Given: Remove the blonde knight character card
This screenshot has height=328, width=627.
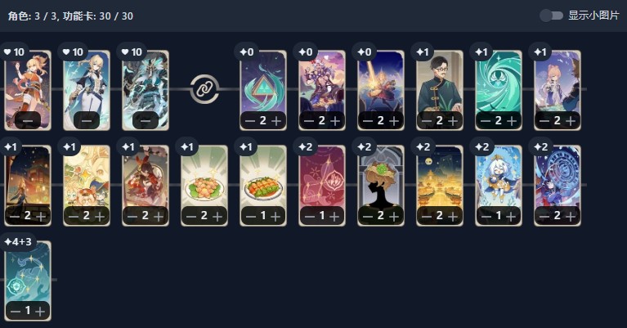Looking at the screenshot, I should click(87, 120).
